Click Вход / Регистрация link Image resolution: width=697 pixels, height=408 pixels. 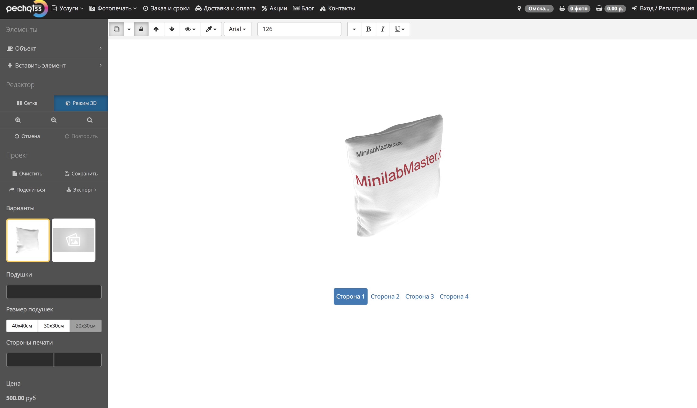pyautogui.click(x=663, y=8)
